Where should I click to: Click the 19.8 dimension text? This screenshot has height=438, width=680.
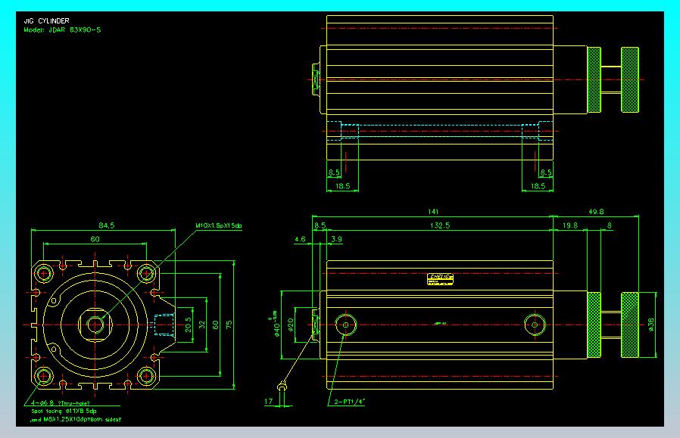[x=570, y=225]
